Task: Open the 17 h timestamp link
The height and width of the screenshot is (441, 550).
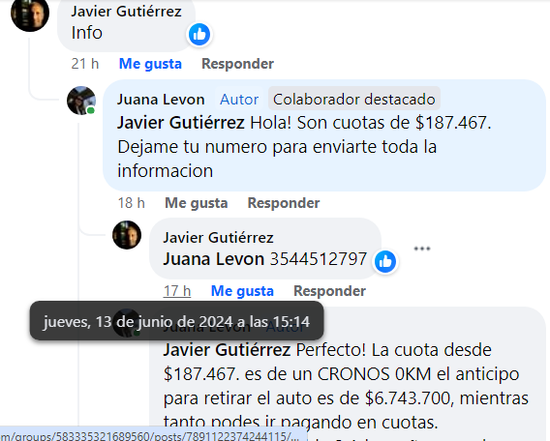Action: [x=177, y=291]
